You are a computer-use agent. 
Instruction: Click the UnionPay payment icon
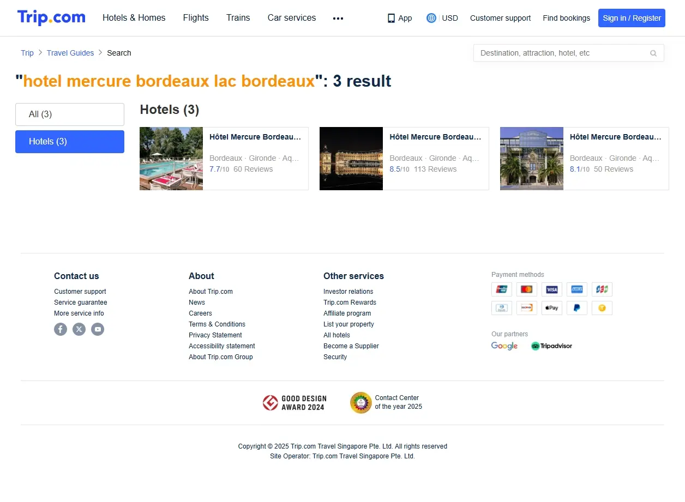click(502, 289)
